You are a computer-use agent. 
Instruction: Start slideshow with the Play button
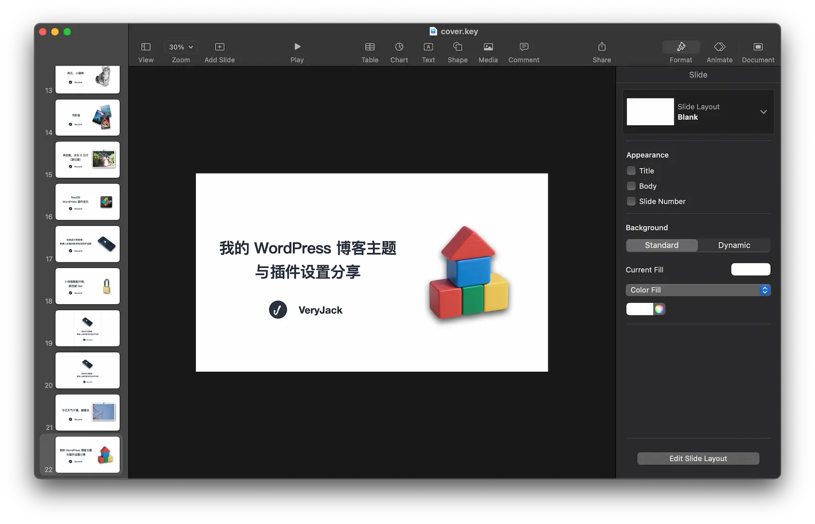tap(297, 47)
